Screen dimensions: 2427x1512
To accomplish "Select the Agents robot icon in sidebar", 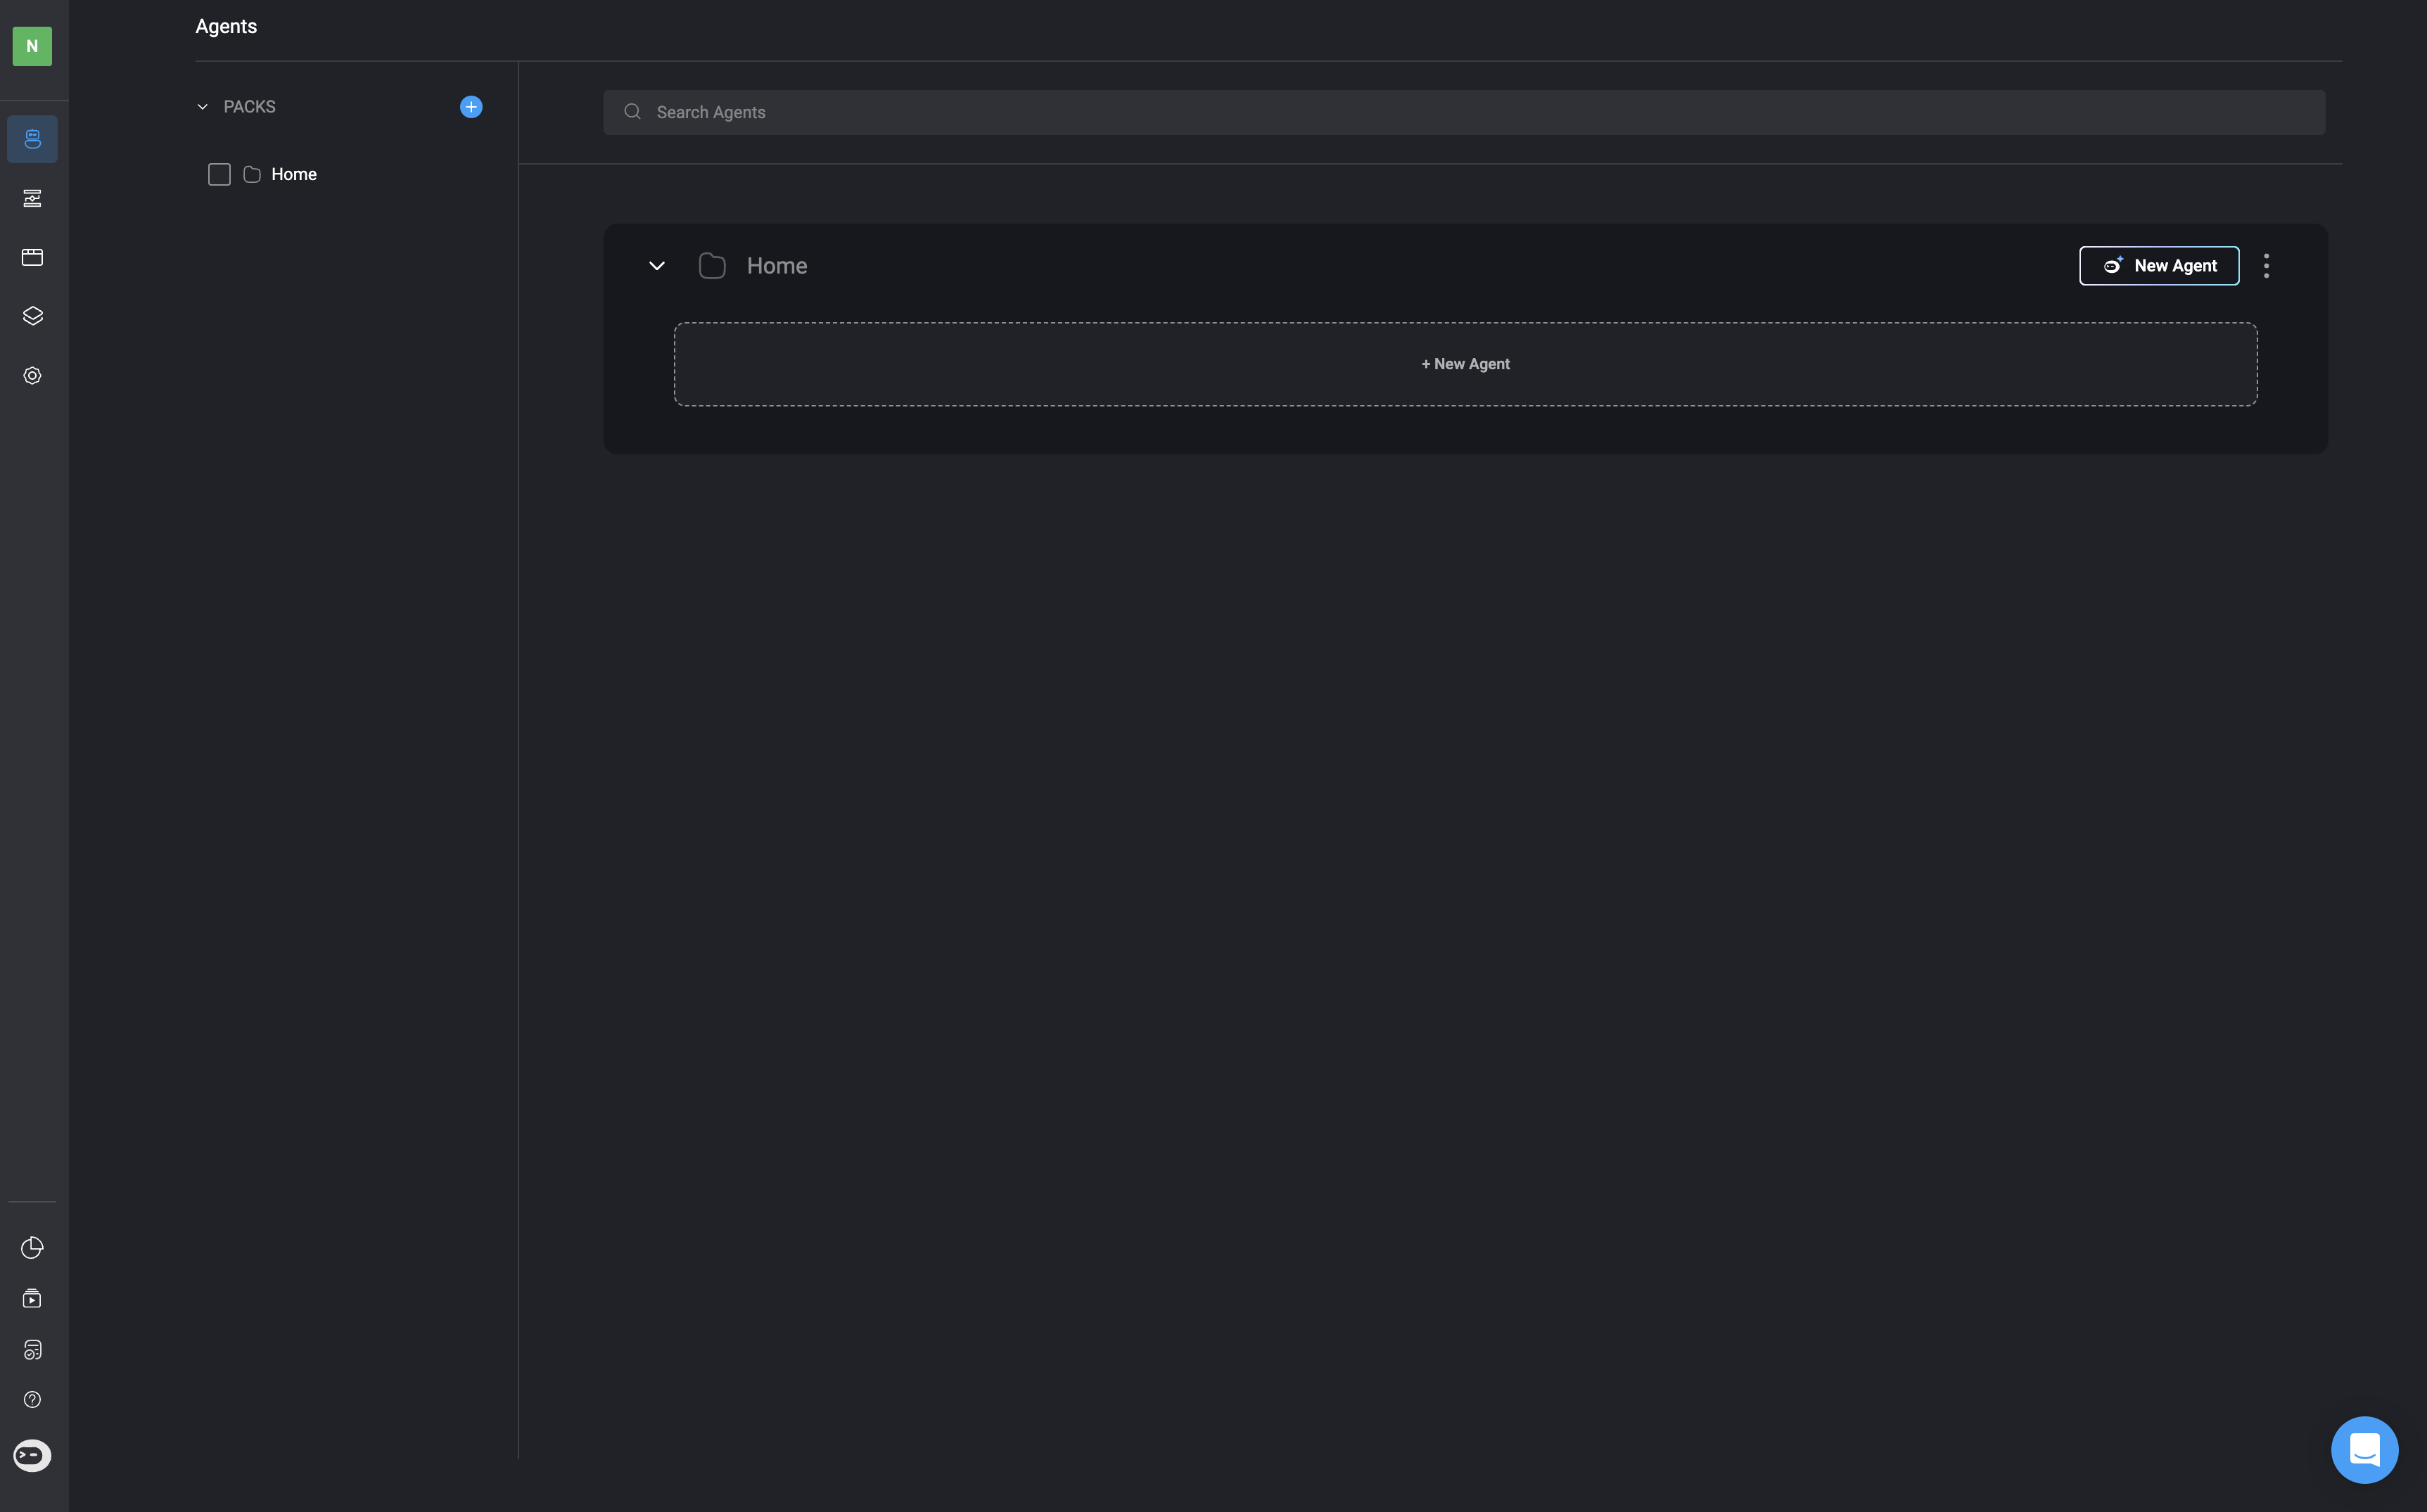I will point(32,139).
